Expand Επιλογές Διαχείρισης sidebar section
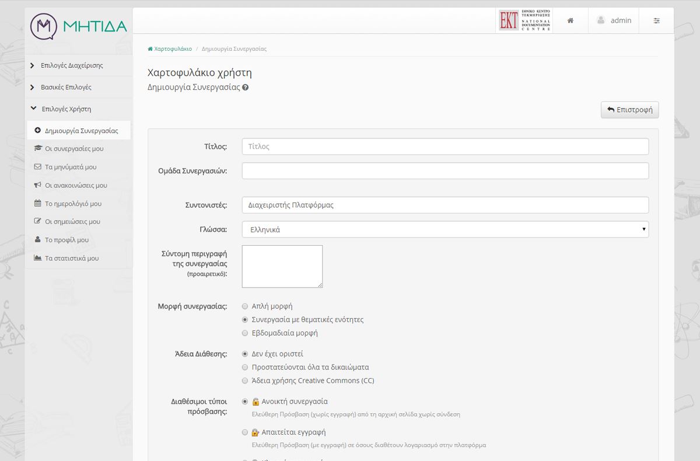The height and width of the screenshot is (461, 700). pos(71,65)
